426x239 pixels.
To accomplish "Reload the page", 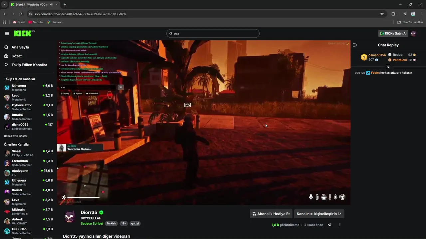I will [x=21, y=14].
